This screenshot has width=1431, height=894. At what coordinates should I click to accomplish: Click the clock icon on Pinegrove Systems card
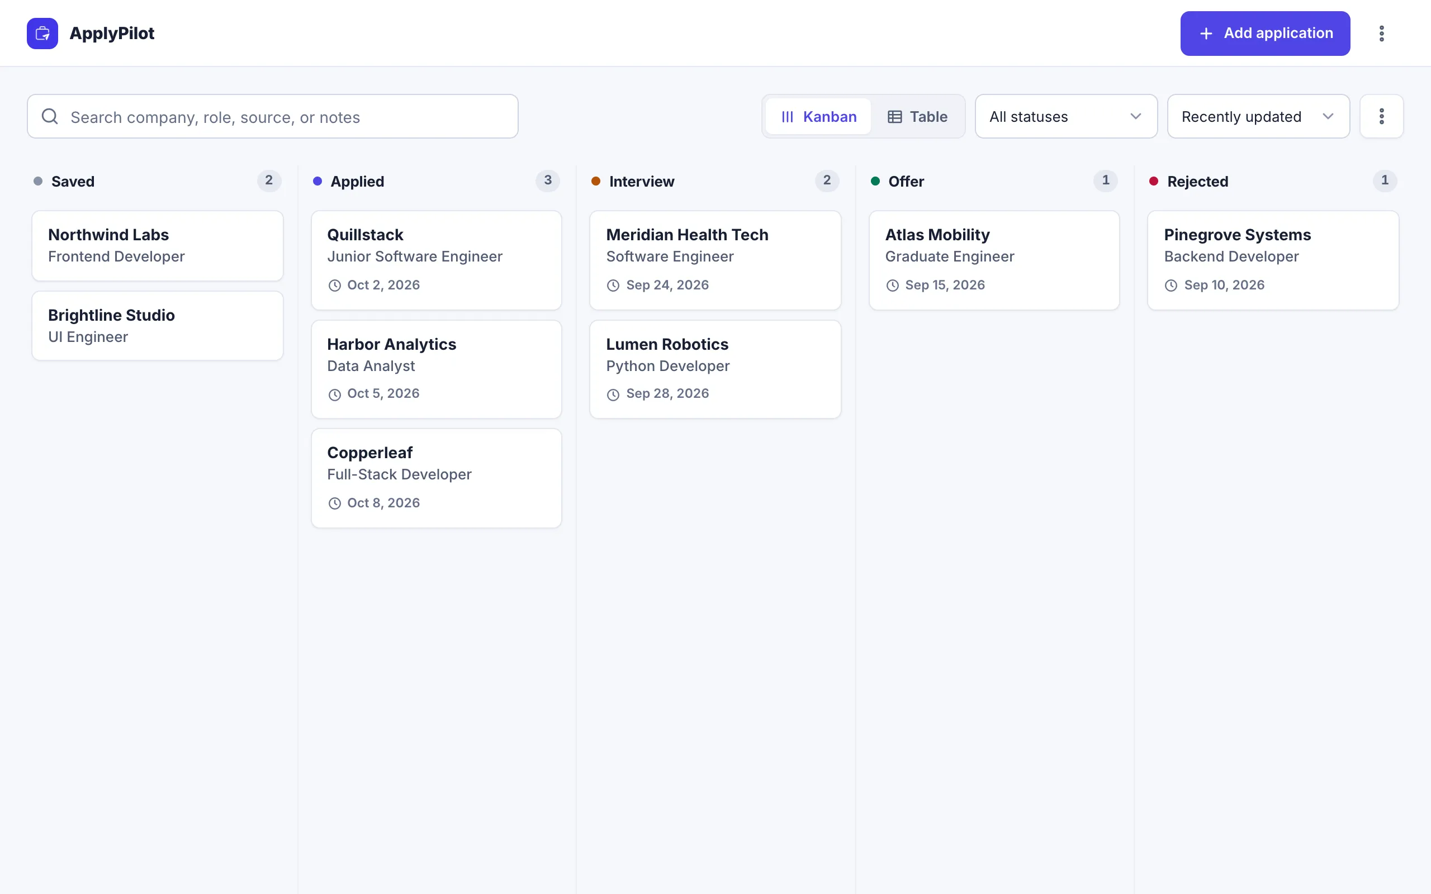(x=1171, y=286)
